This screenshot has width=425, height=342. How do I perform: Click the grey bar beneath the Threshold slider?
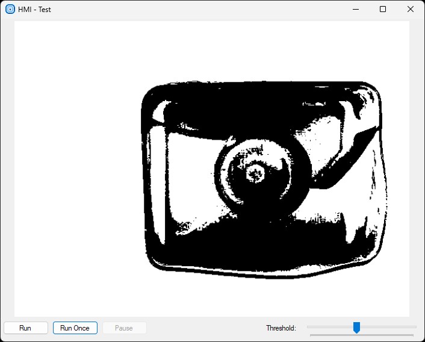[x=361, y=335]
